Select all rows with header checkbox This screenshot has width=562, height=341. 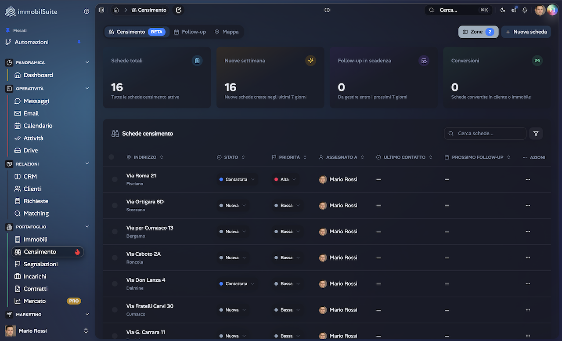(111, 157)
